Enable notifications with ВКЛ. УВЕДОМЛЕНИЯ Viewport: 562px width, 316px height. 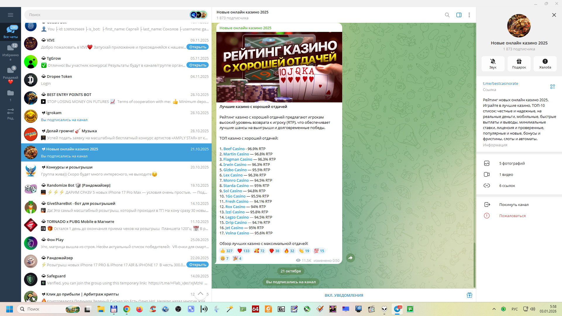(x=344, y=296)
